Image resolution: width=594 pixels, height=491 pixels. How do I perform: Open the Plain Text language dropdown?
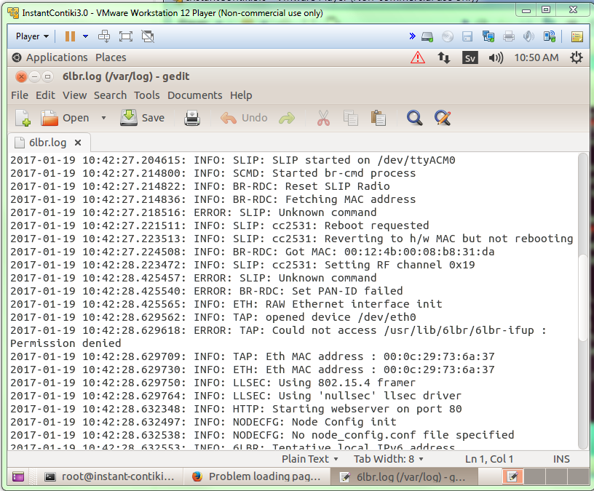tap(309, 459)
